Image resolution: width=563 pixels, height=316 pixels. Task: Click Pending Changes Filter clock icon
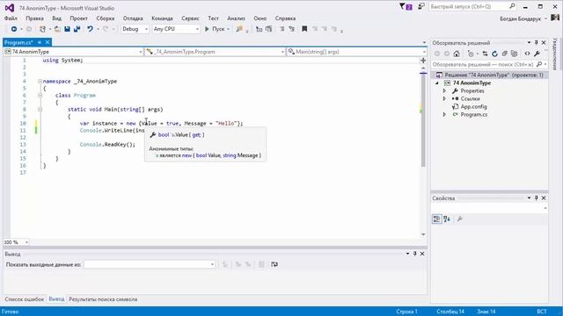[471, 54]
